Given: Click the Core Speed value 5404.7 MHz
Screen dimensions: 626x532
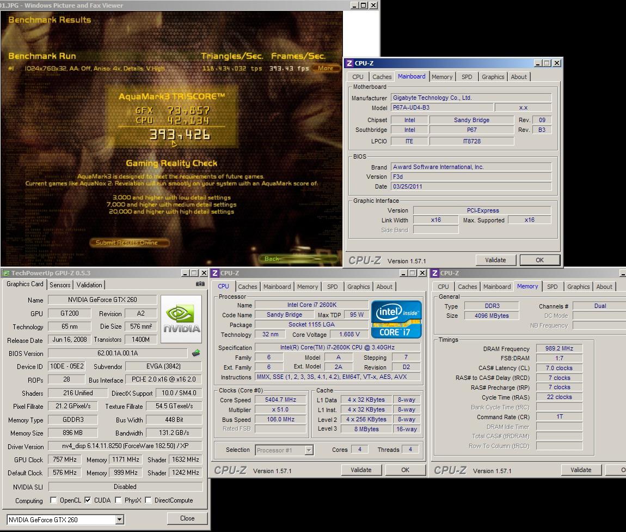Looking at the screenshot, I should click(281, 400).
